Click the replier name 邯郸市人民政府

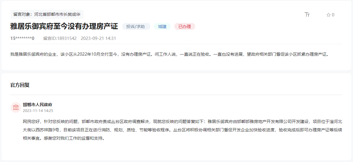(38, 105)
